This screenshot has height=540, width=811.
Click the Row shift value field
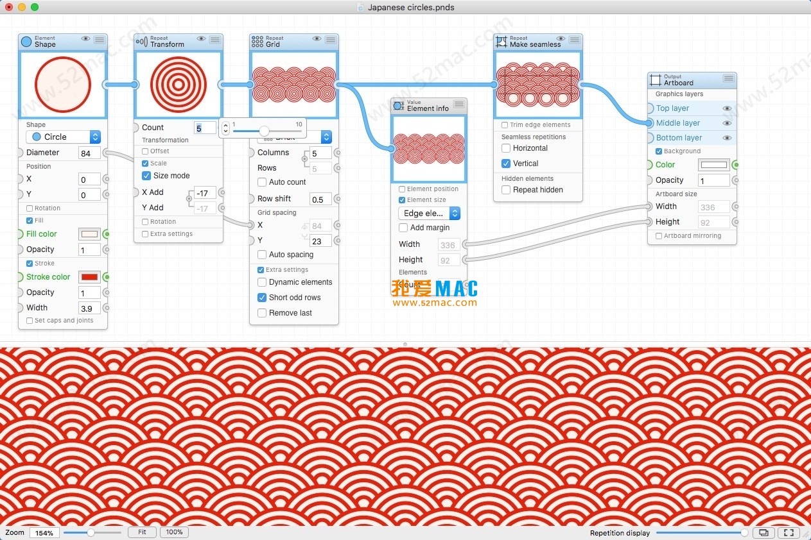[320, 199]
